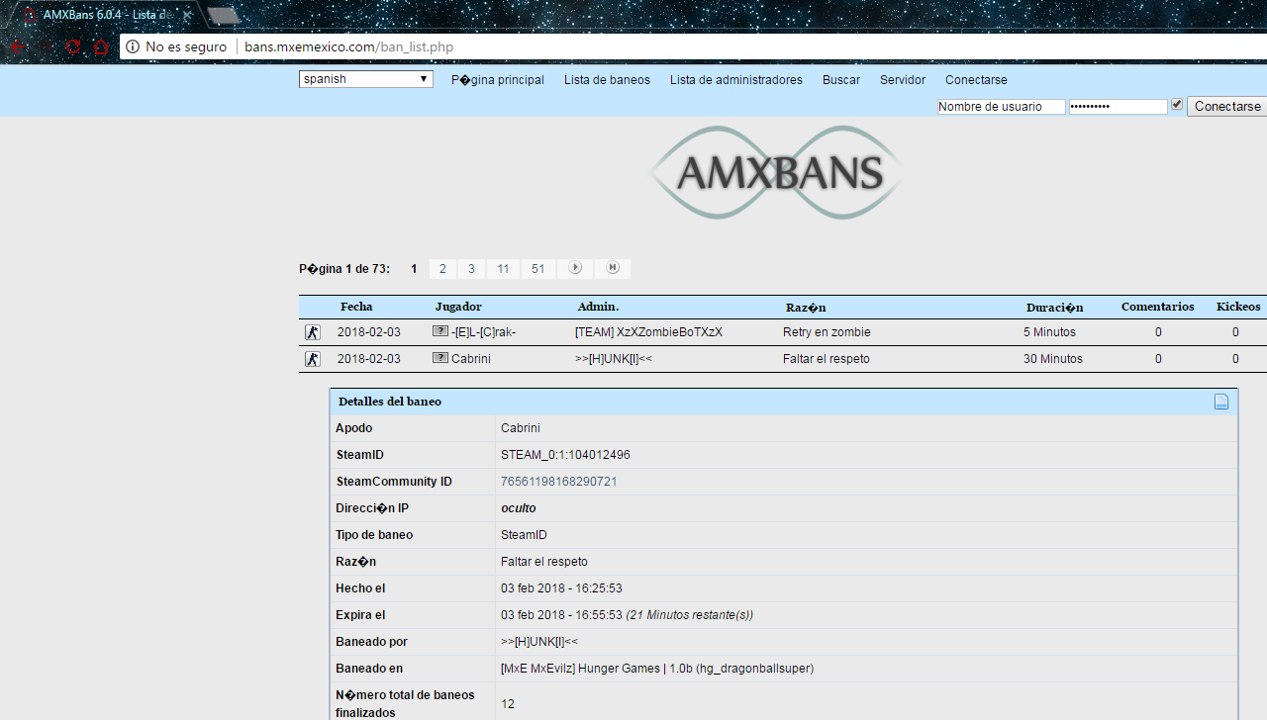Image resolution: width=1267 pixels, height=720 pixels.
Task: Click STEAM_0:1:104012496 value
Action: tap(565, 455)
